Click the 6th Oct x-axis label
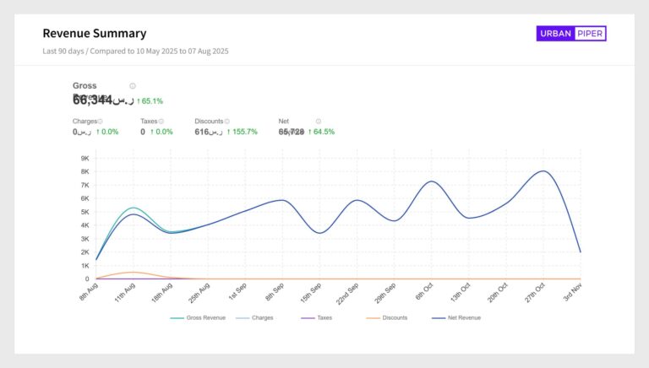Viewport: 649px width, 368px height. pyautogui.click(x=425, y=292)
